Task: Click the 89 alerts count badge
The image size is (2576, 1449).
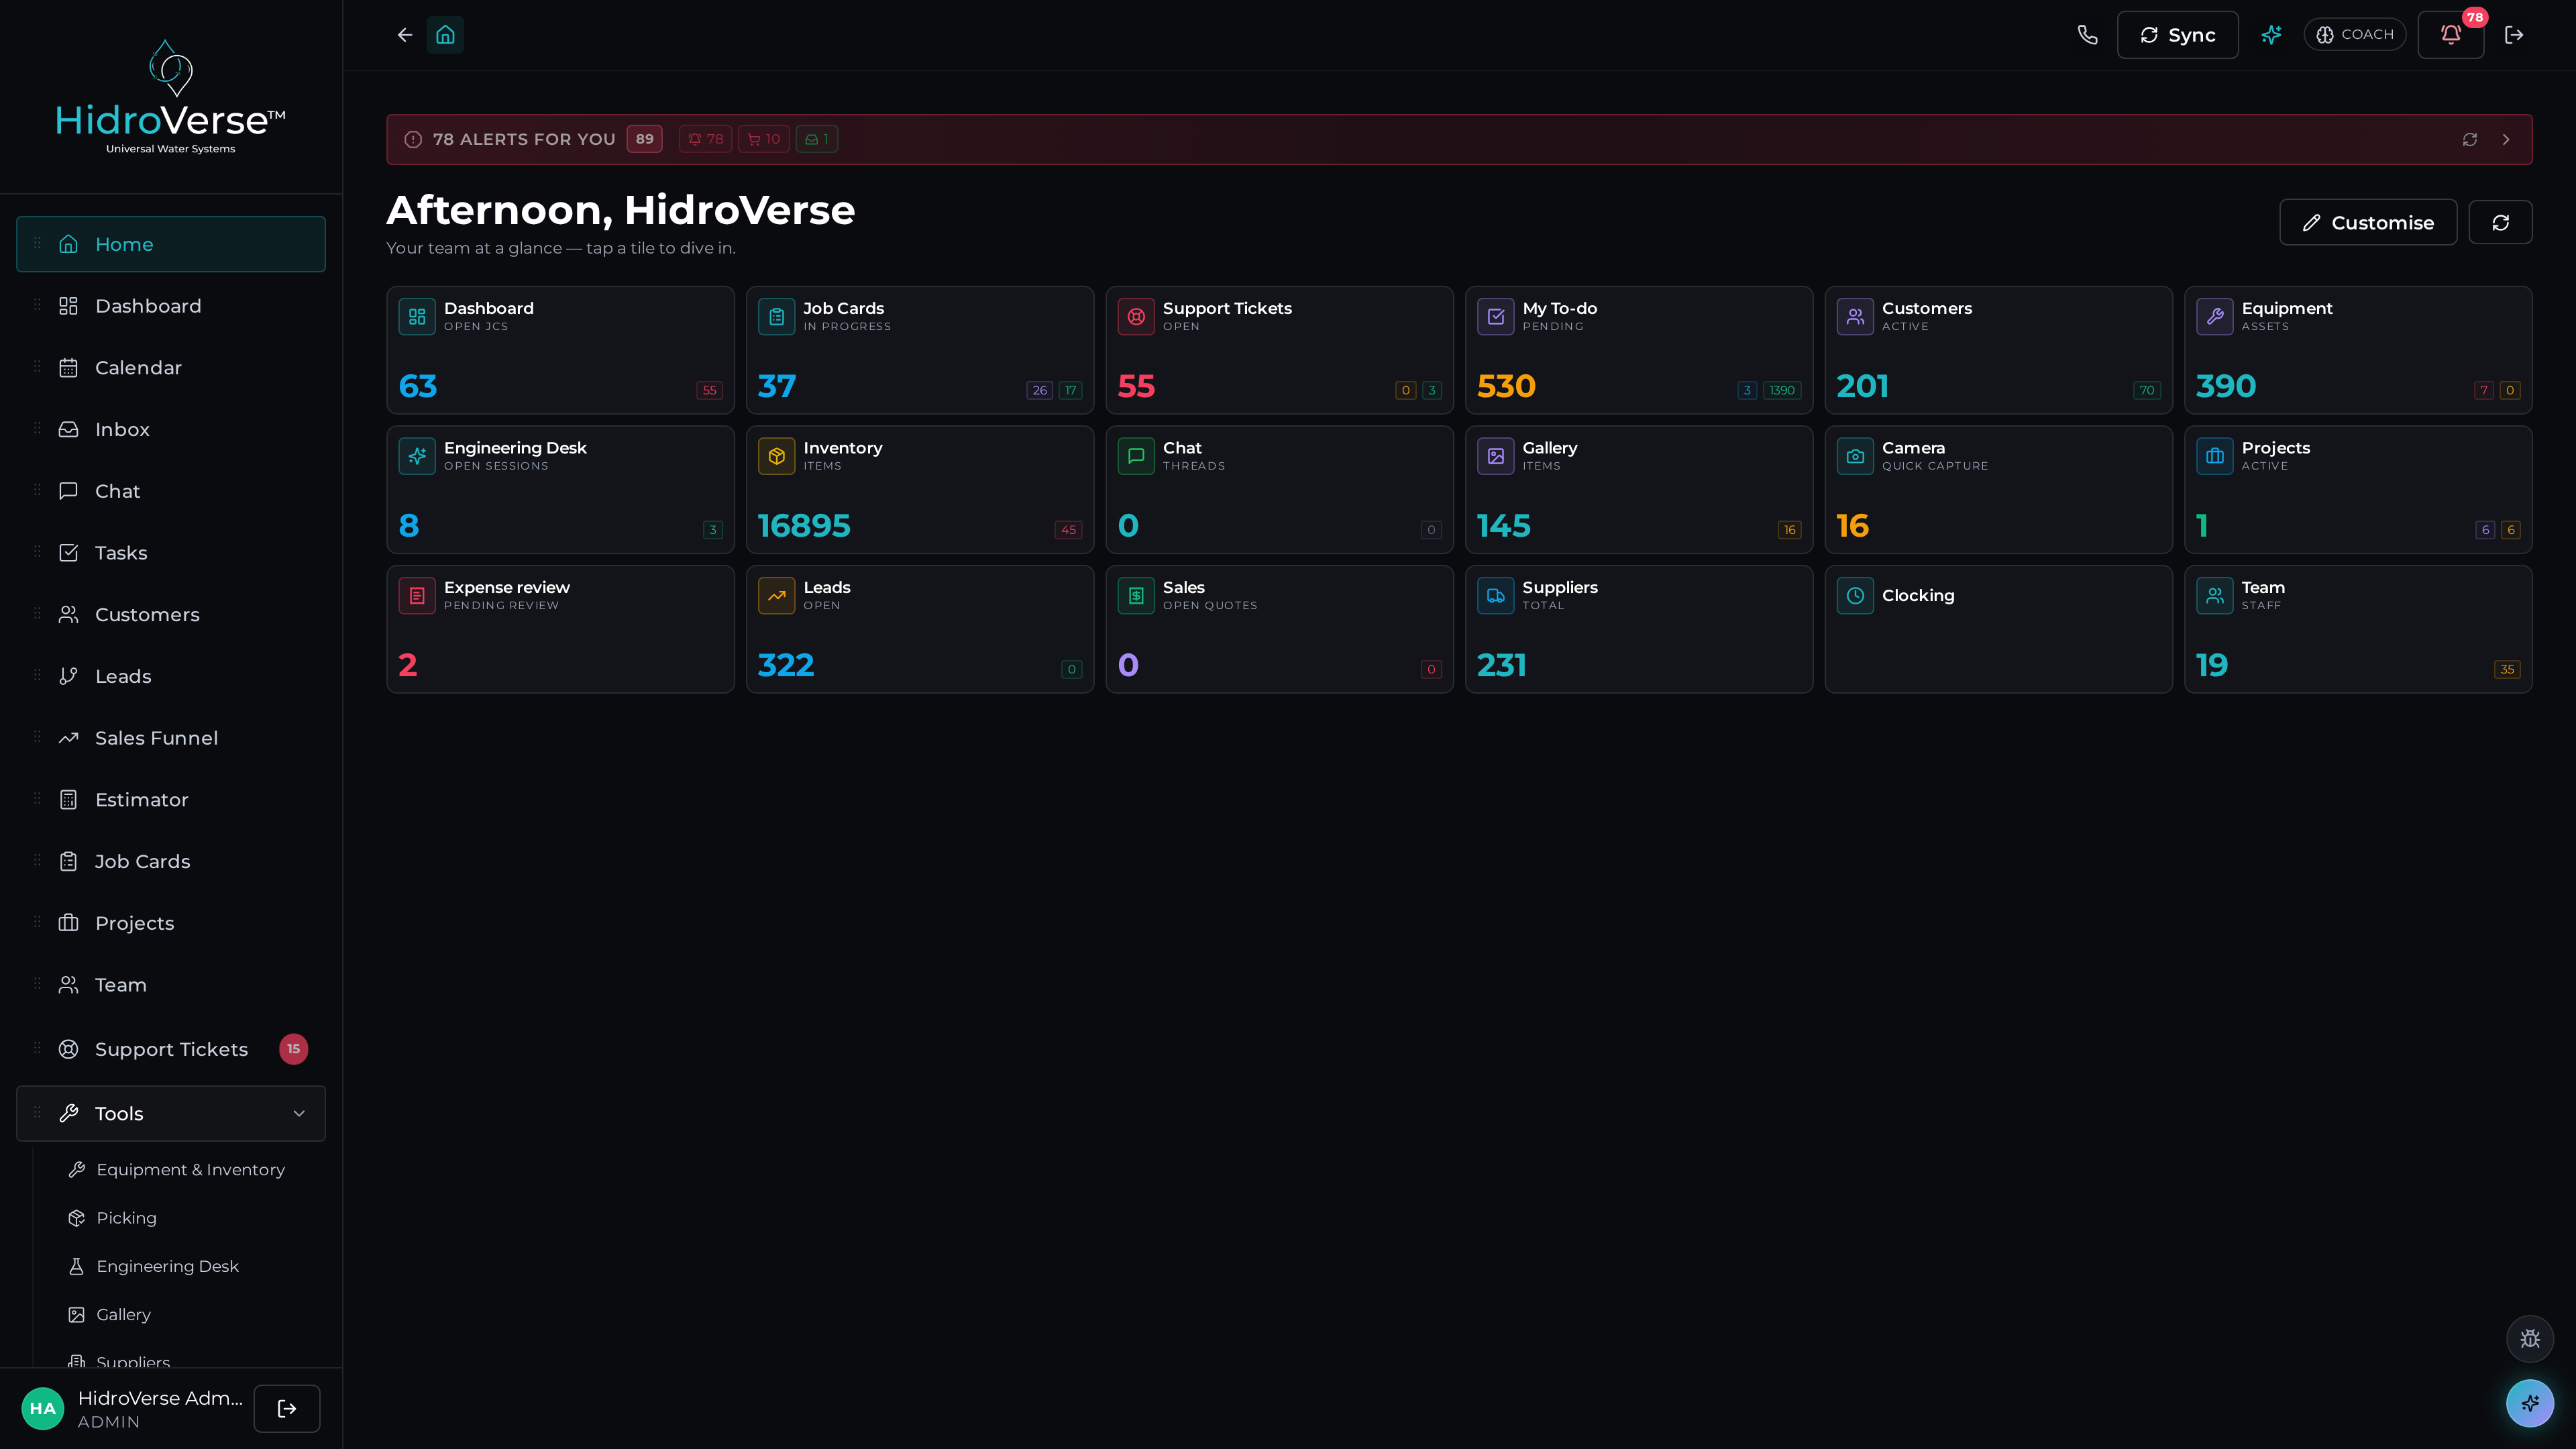Action: point(644,139)
